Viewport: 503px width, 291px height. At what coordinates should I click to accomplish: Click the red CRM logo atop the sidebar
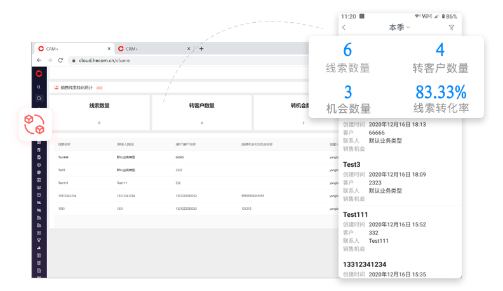point(39,74)
